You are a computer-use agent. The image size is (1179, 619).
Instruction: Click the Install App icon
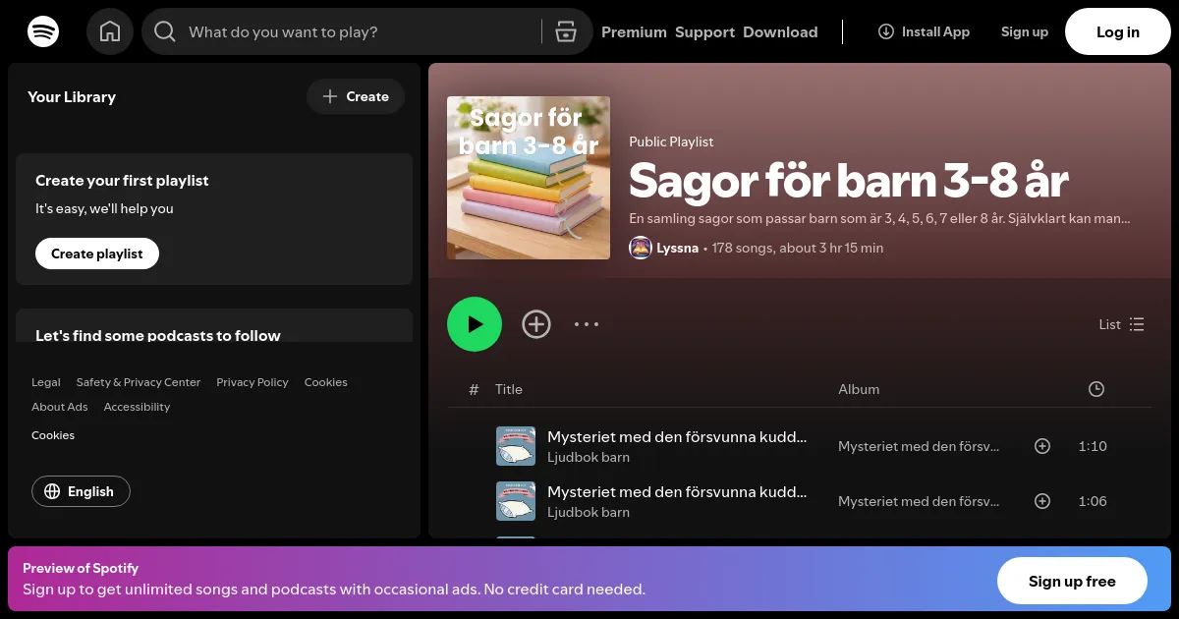pos(885,31)
